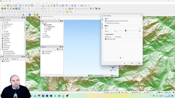Toggle the Render checkbox in QGIS status bar
The height and width of the screenshot is (98, 175).
coord(159,93)
